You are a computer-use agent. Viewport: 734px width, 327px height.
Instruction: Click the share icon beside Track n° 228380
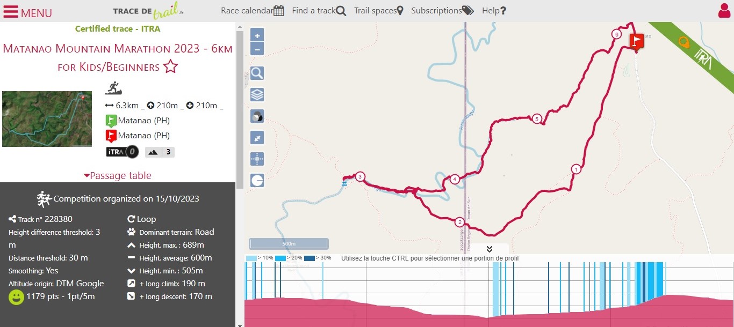point(13,219)
